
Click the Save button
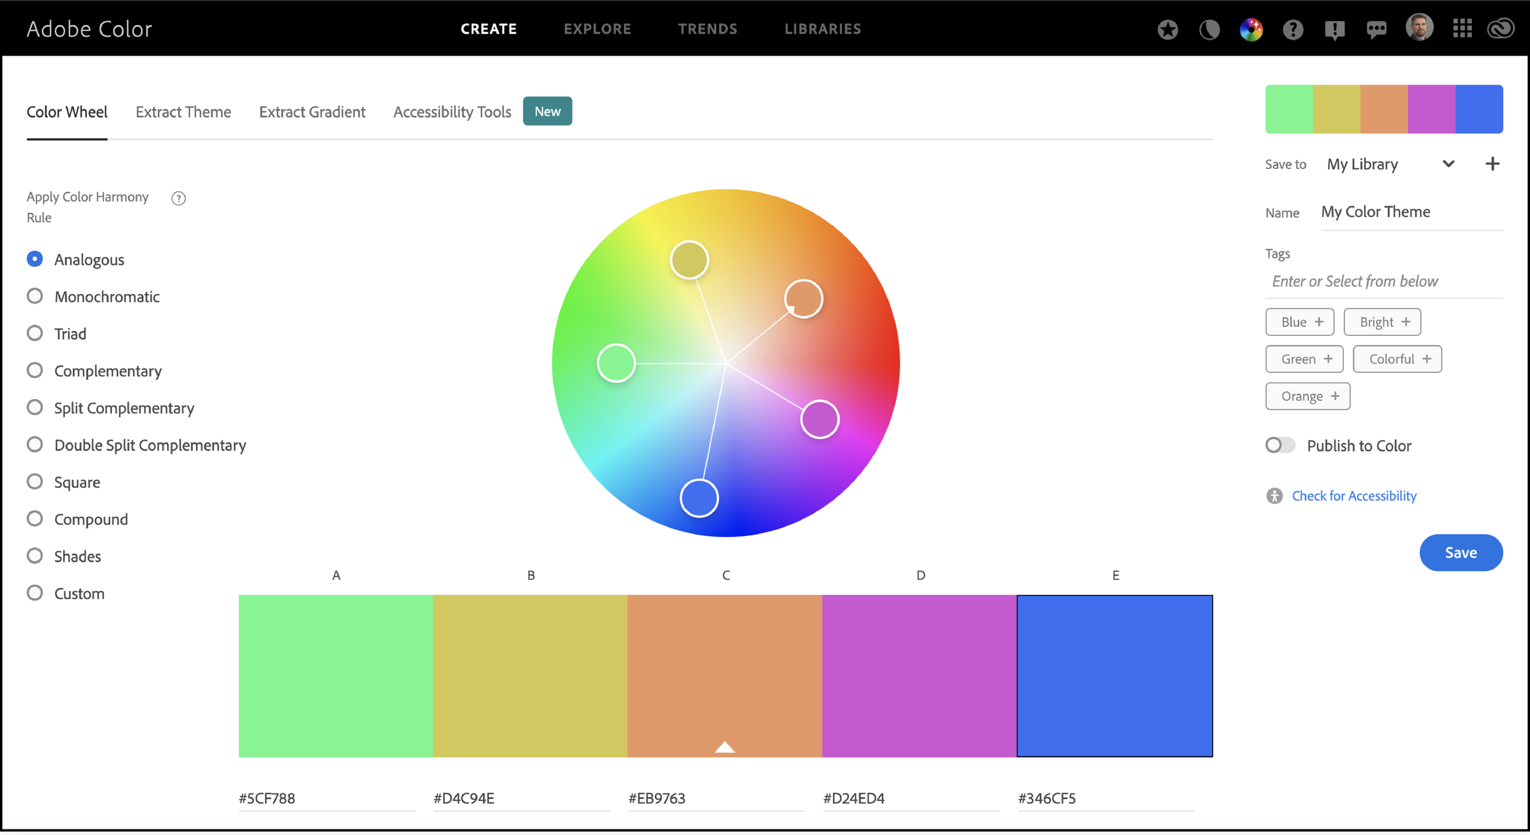pos(1460,552)
